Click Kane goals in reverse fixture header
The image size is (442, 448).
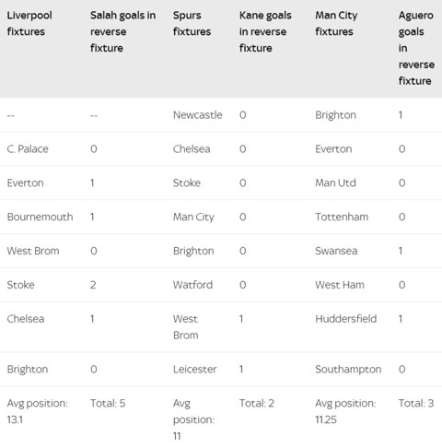(265, 31)
